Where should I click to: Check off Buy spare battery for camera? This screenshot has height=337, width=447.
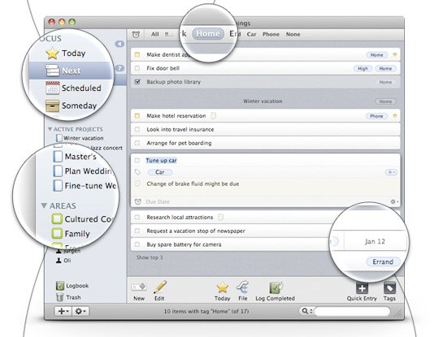[x=137, y=244]
